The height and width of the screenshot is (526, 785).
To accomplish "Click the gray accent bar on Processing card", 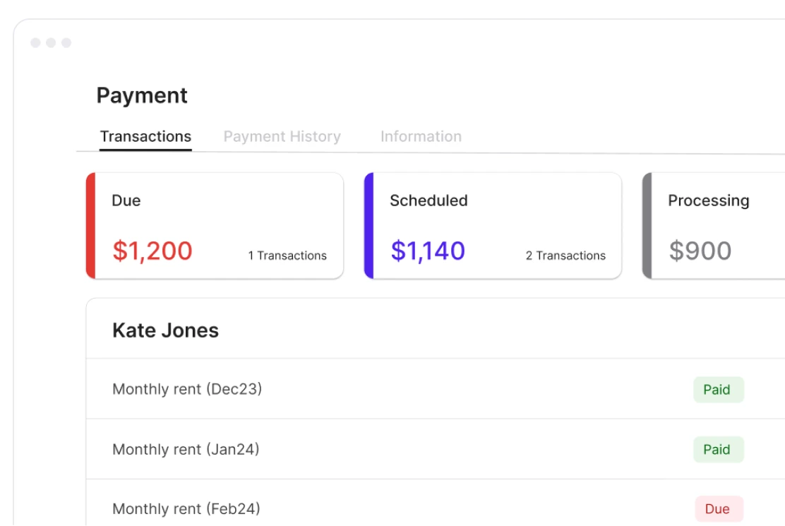I will coord(647,226).
